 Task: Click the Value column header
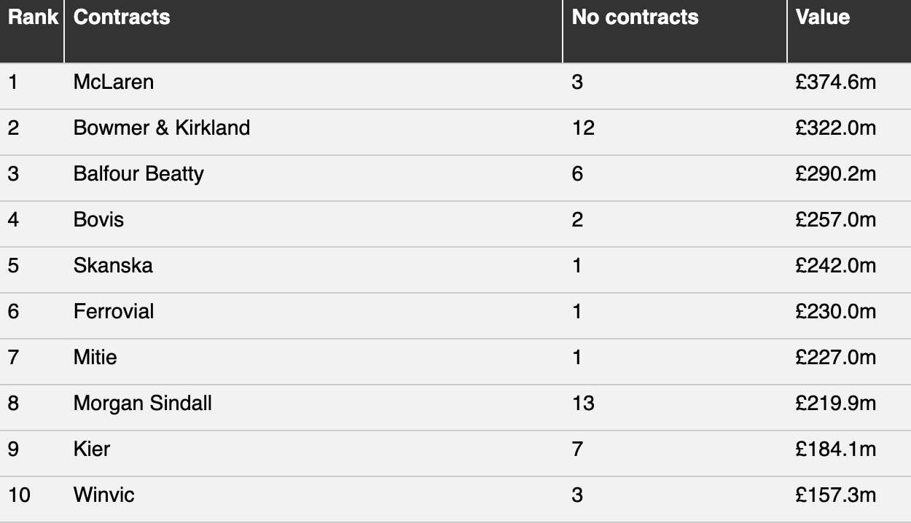pyautogui.click(x=823, y=17)
